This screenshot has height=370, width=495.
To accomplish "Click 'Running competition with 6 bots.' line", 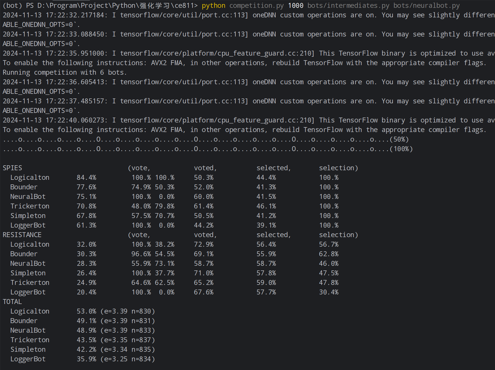I will 65,72.
